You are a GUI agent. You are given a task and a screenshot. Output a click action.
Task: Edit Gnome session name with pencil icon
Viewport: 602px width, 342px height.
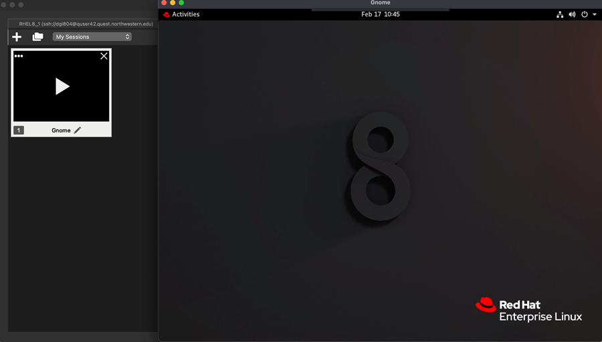point(78,130)
